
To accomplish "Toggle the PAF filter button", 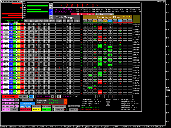I will 110,21.
